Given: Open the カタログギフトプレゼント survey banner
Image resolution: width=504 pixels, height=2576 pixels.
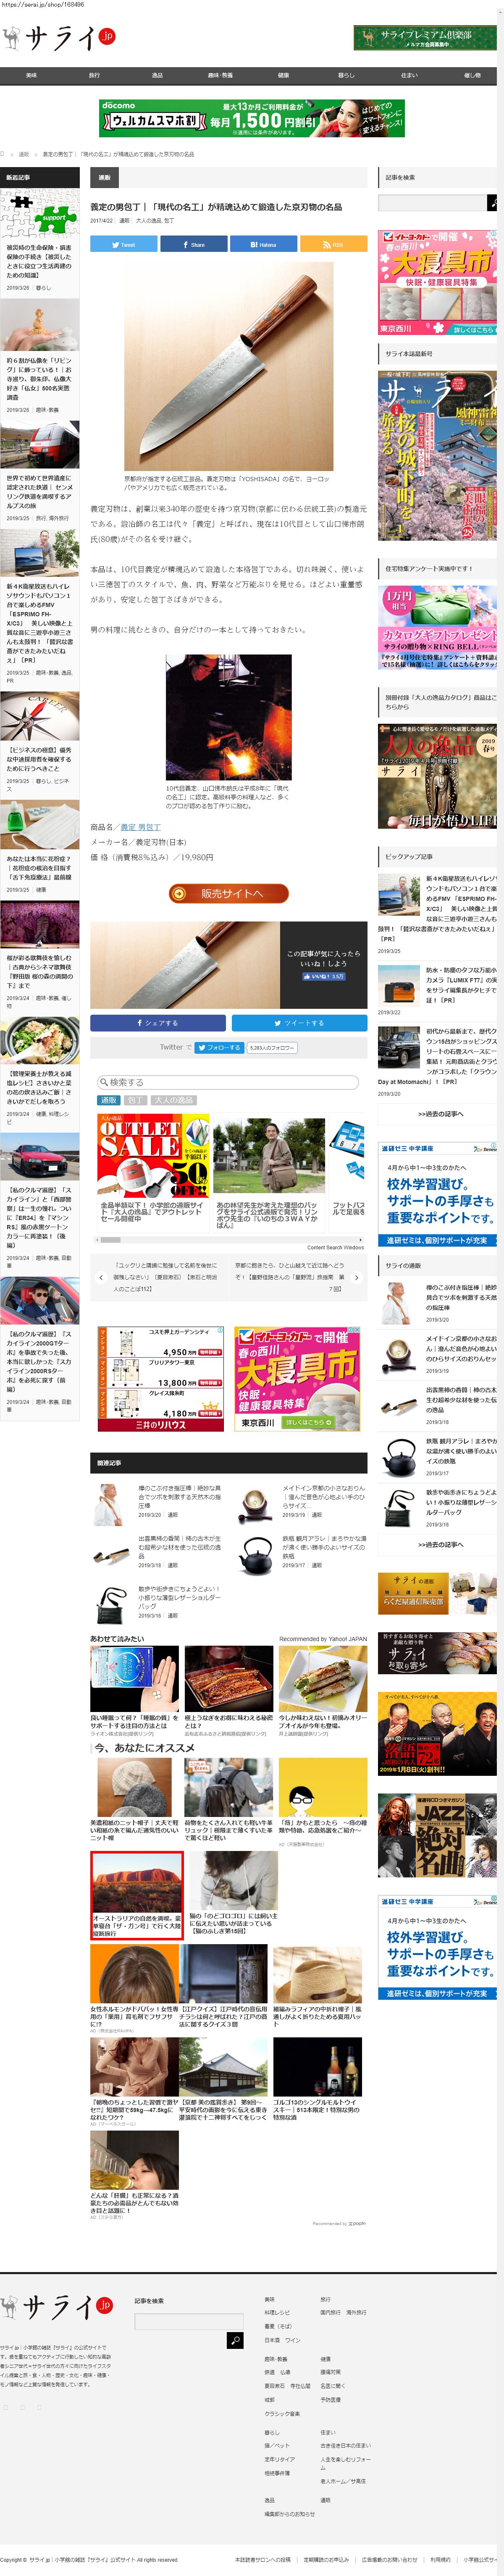Looking at the screenshot, I should 437,627.
